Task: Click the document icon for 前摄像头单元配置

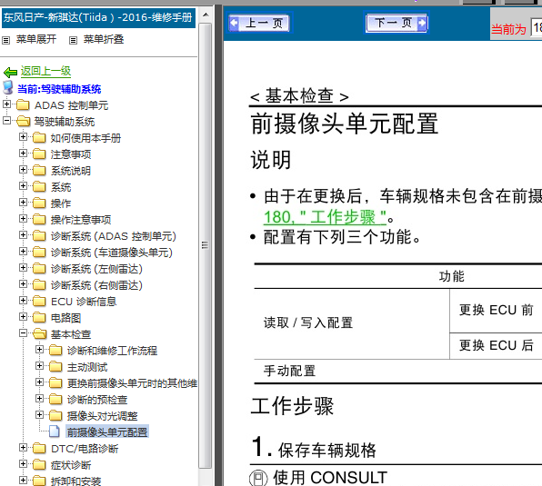Action: 55,431
